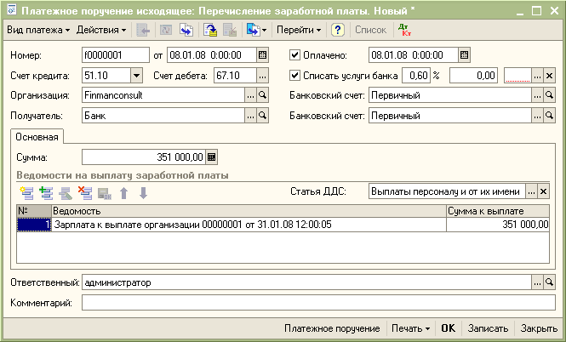Delete row using red cross icon
Image resolution: width=566 pixels, height=342 pixels.
point(85,193)
